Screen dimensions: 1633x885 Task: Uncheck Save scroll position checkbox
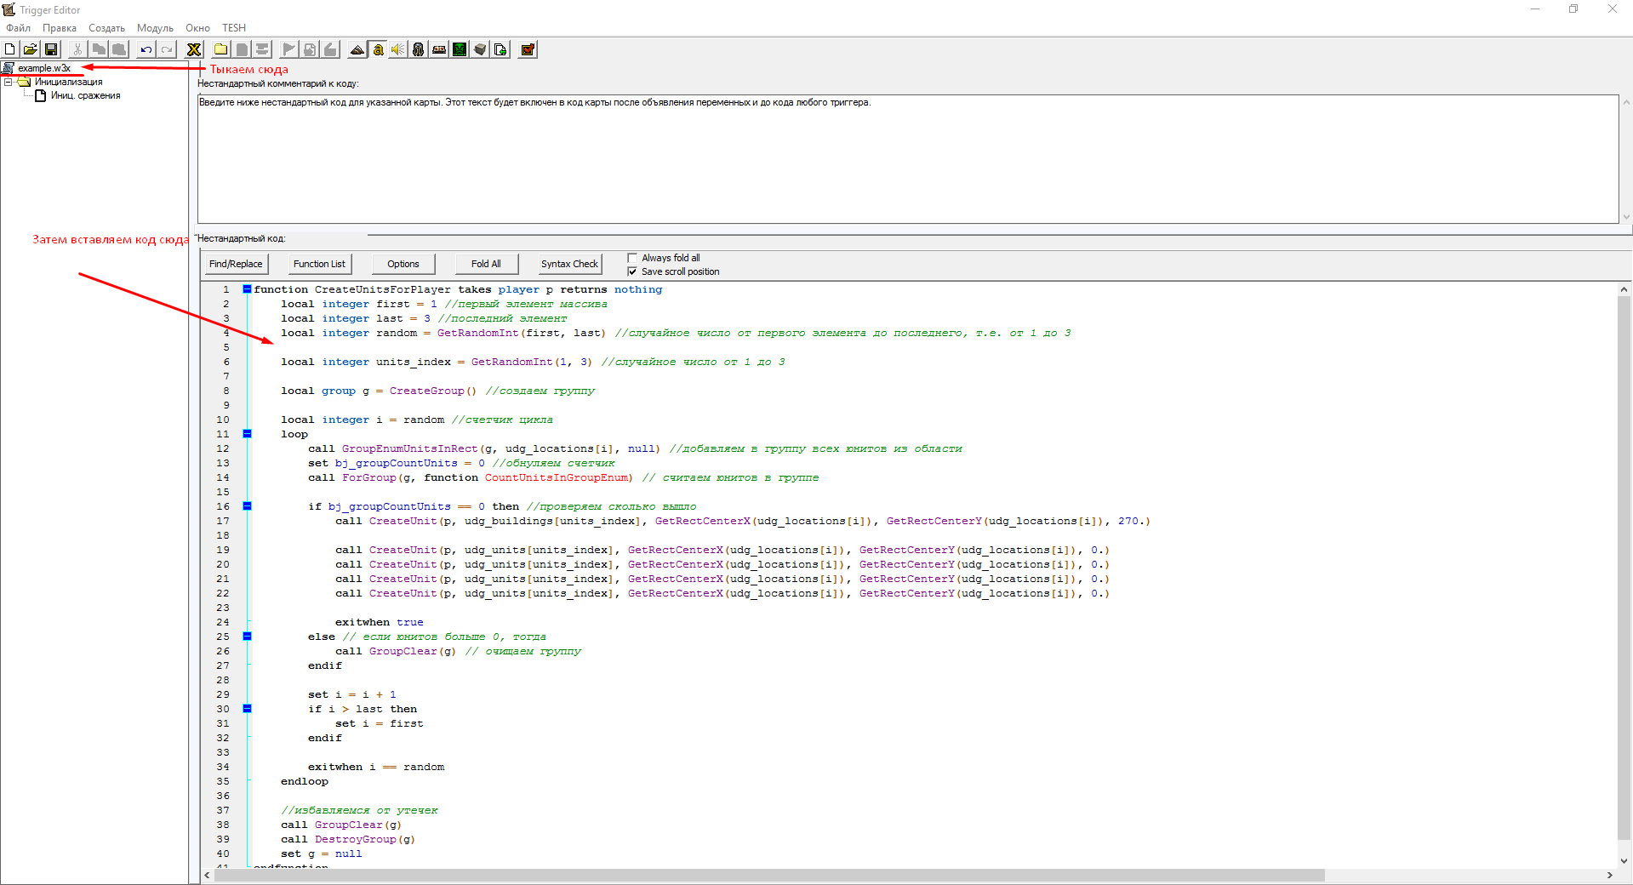point(632,271)
